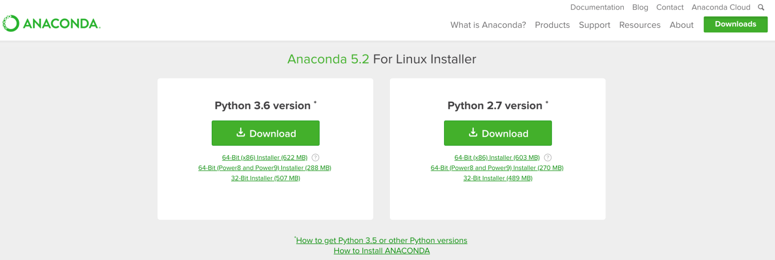Screen dimensions: 775x260
Task: Open the green Downloads button
Action: (x=735, y=24)
